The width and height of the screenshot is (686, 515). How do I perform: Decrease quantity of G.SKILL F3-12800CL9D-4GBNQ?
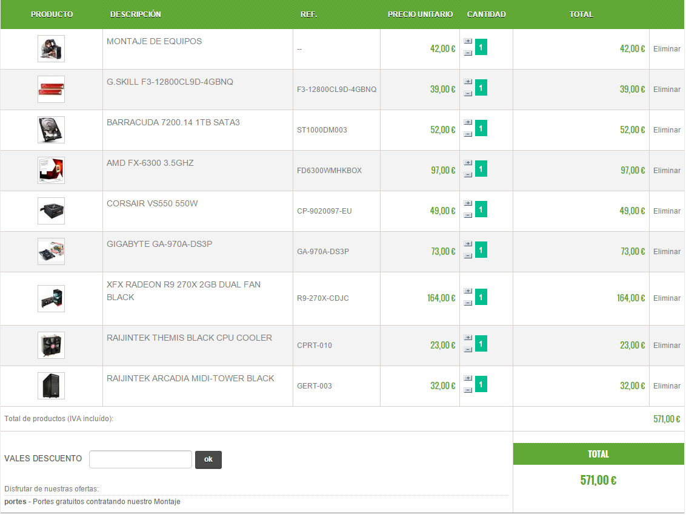tap(468, 93)
